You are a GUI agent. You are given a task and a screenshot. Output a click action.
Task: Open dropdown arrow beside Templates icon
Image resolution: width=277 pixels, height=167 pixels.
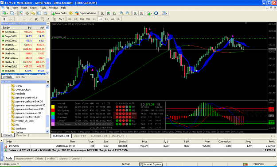(166, 13)
